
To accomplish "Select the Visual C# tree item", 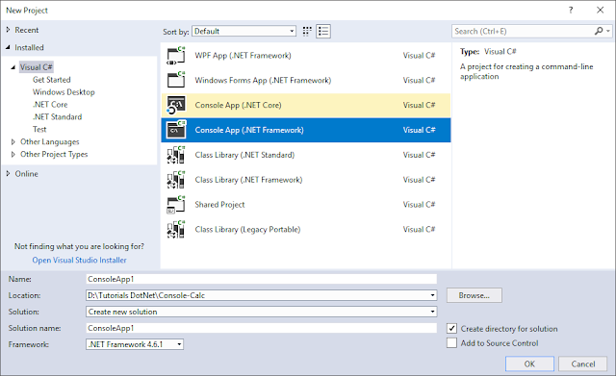I will [37, 67].
